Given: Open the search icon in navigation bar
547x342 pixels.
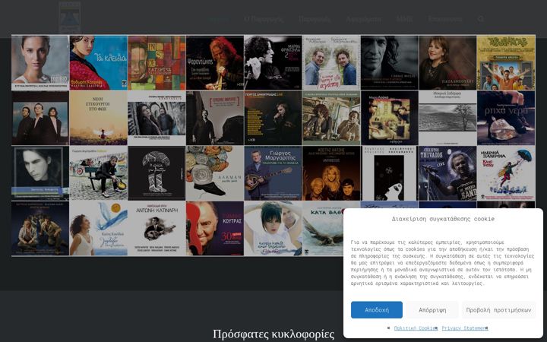Looking at the screenshot, I should 481,19.
